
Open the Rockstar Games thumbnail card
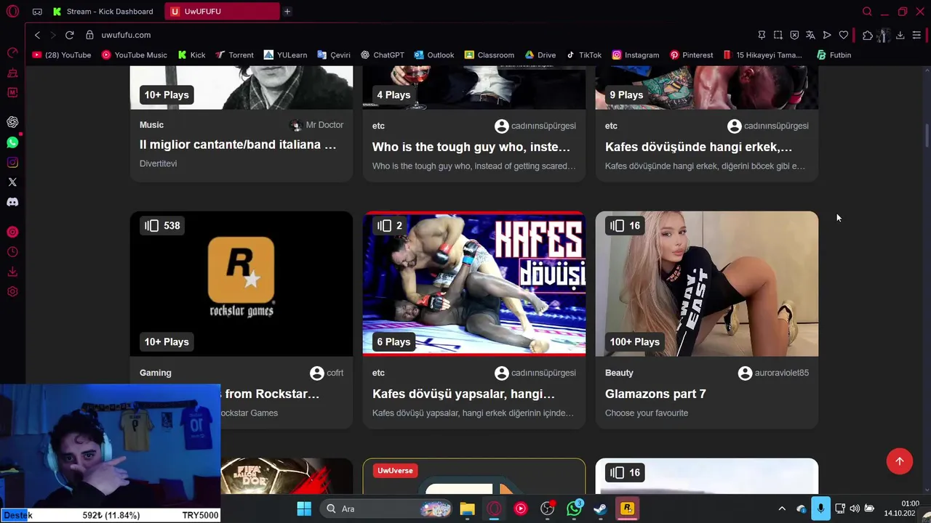(241, 284)
